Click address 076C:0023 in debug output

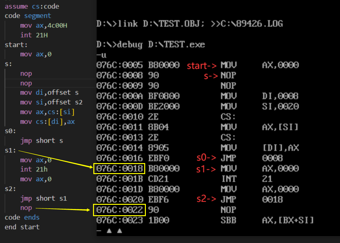tap(120, 220)
